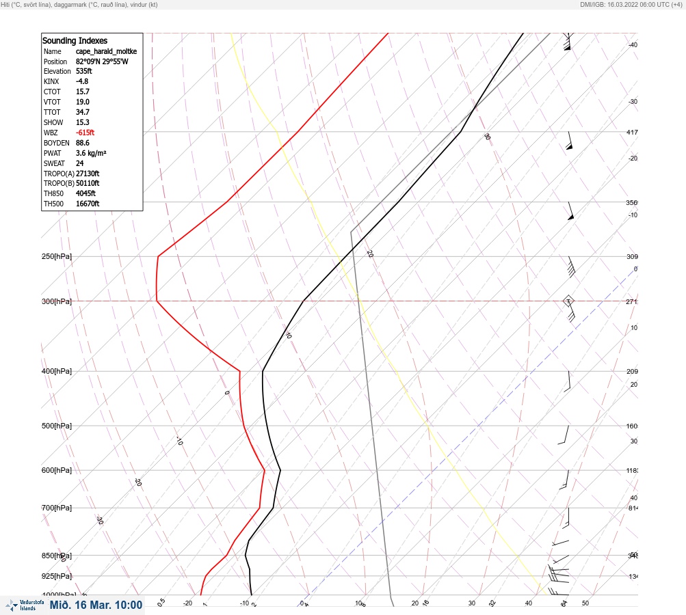686x615 pixels.
Task: Click the 600[hPa] pressure label
Action: (x=57, y=470)
